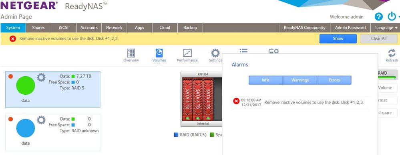Expand the Language dropdown
The image size is (400, 155).
(x=386, y=28)
